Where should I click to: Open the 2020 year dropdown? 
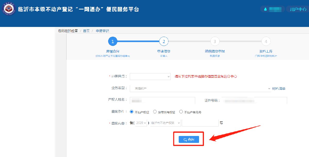click(x=141, y=123)
